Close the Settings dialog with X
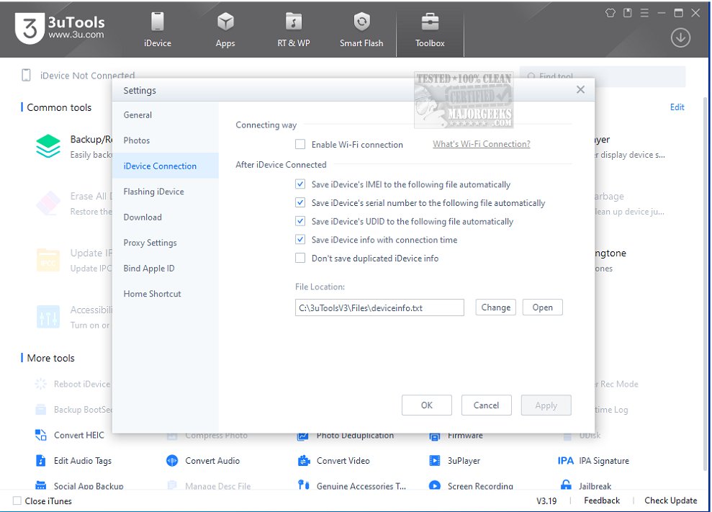 (580, 90)
